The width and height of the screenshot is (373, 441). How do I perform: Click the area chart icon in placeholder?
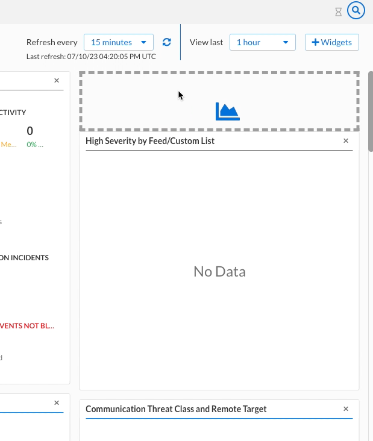[227, 111]
